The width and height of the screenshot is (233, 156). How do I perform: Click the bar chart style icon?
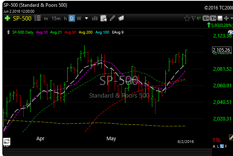coord(95,19)
